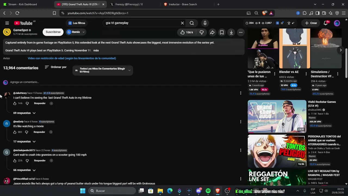Open Brave VPN shield icon
348x196 pixels.
click(337, 13)
